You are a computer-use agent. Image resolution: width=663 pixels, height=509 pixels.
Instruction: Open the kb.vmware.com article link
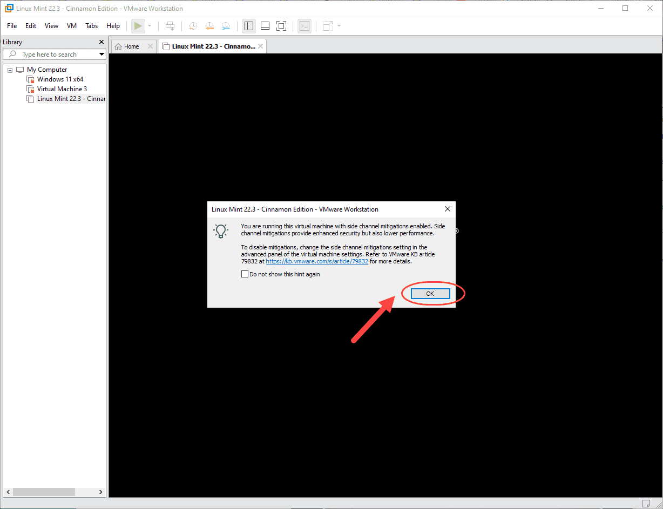[317, 261]
